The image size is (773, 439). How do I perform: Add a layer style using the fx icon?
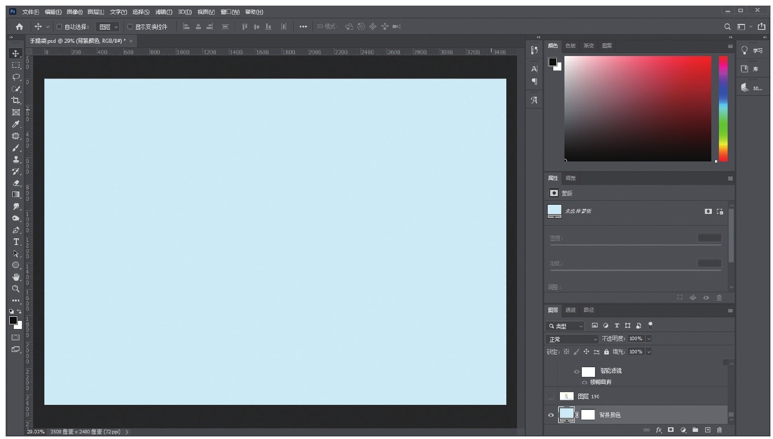tap(659, 430)
